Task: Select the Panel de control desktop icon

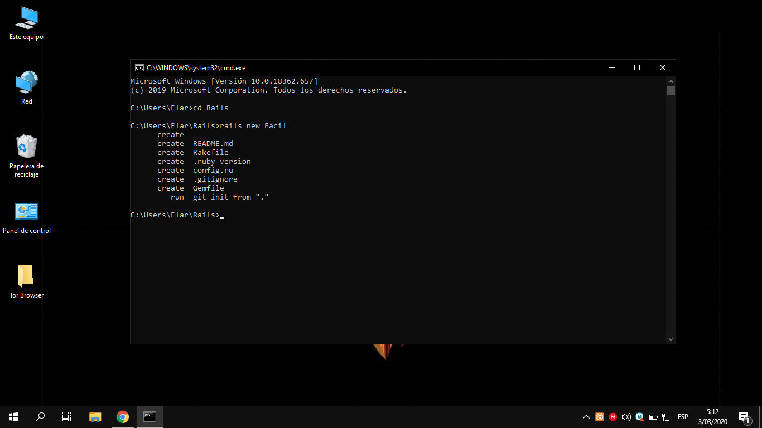Action: point(26,218)
